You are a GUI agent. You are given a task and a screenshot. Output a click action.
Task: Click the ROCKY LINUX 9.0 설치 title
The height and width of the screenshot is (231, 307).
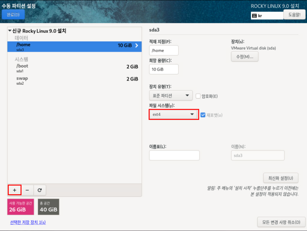click(x=275, y=6)
